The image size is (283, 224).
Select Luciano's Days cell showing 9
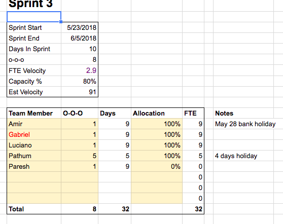[115, 145]
